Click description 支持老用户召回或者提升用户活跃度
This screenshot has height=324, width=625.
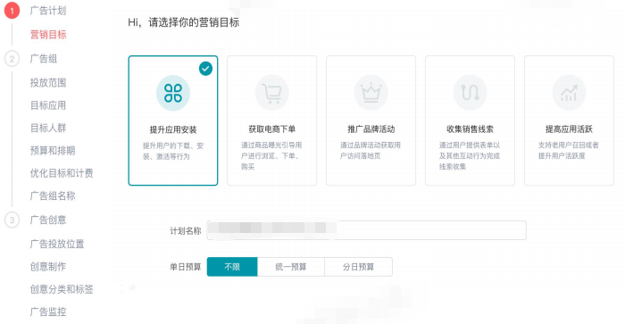point(569,151)
